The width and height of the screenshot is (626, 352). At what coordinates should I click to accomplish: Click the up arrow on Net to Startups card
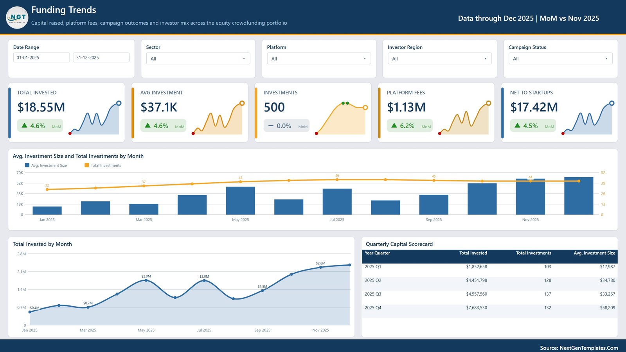[x=518, y=126]
